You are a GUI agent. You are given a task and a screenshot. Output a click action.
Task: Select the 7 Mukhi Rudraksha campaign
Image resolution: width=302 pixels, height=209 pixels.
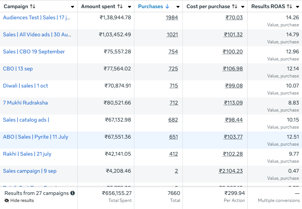click(x=25, y=103)
